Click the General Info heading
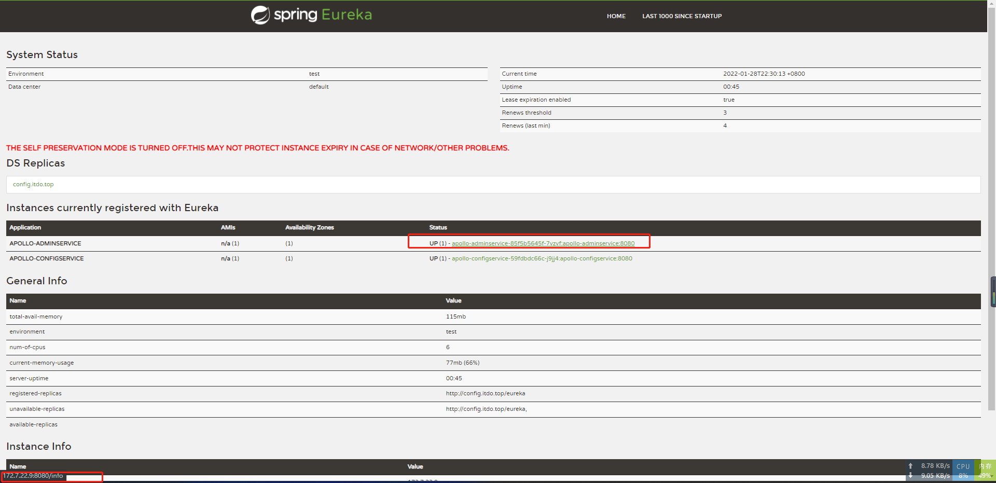The image size is (996, 483). 37,281
